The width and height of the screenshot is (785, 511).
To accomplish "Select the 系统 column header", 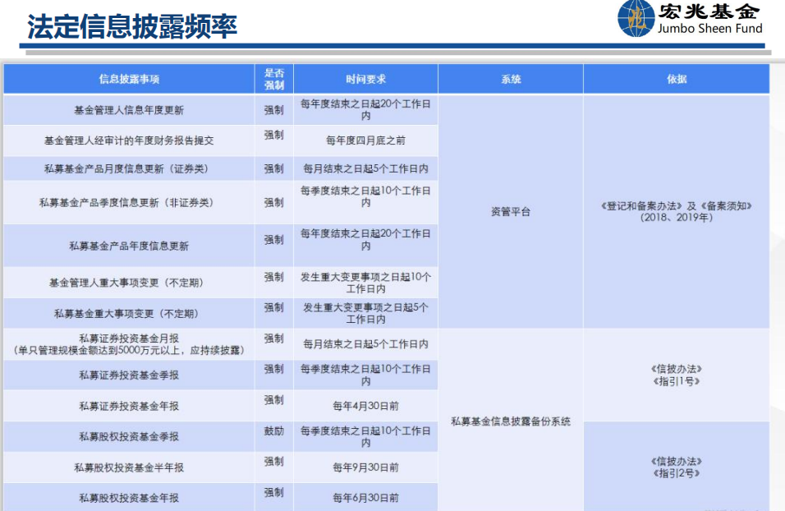I will point(511,80).
